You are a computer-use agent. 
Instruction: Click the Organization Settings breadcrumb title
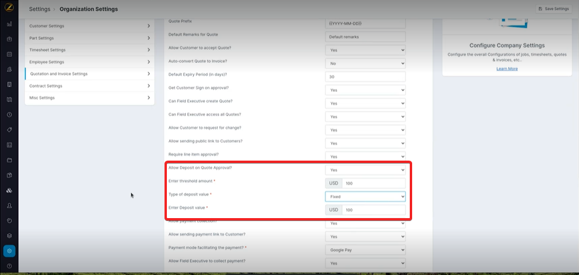(88, 9)
